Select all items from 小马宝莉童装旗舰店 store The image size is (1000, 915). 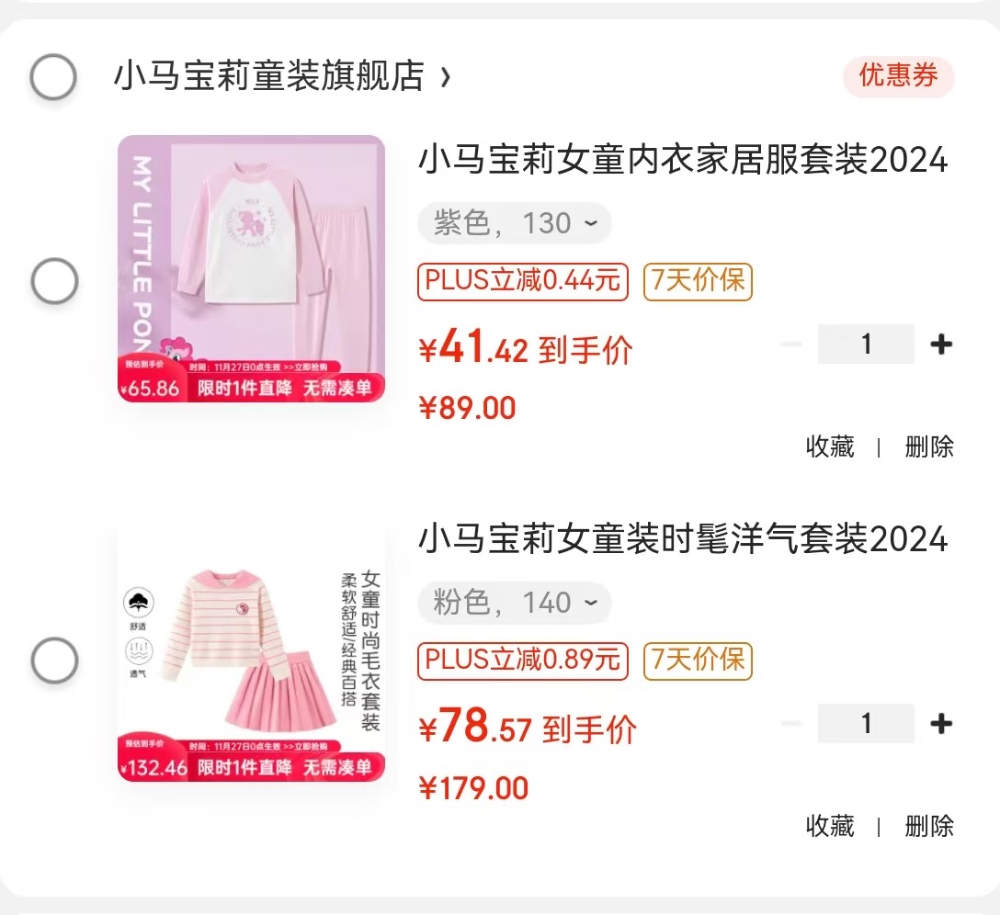[53, 77]
